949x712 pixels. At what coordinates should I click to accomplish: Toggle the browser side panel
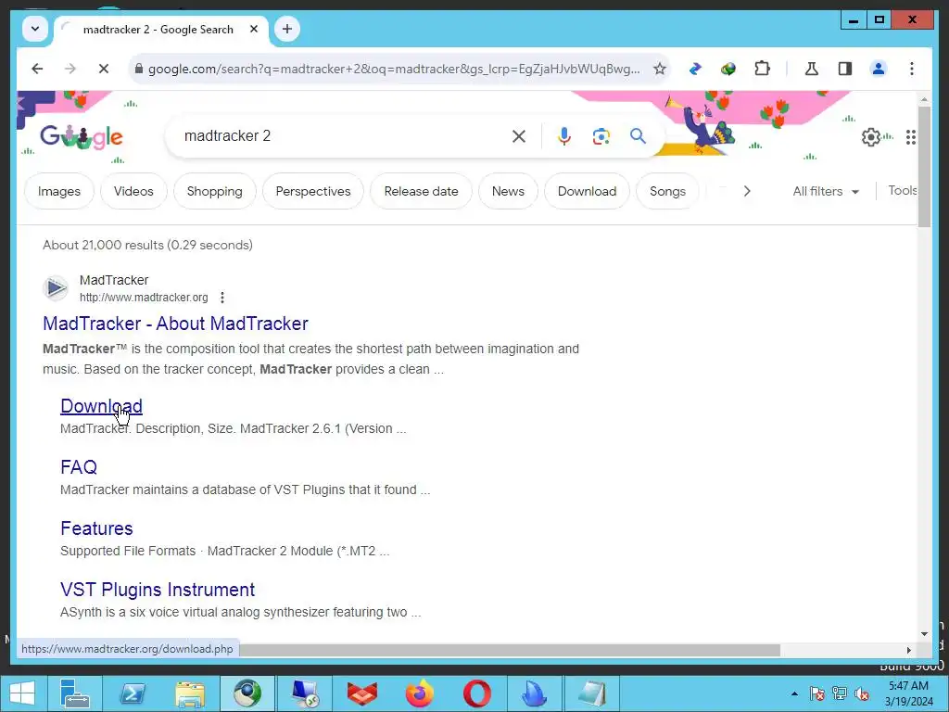tap(845, 69)
